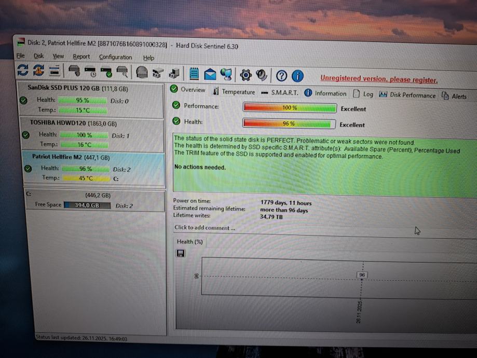Switch to the Overview tab
Screen dimensions: 477x358
pos(188,89)
